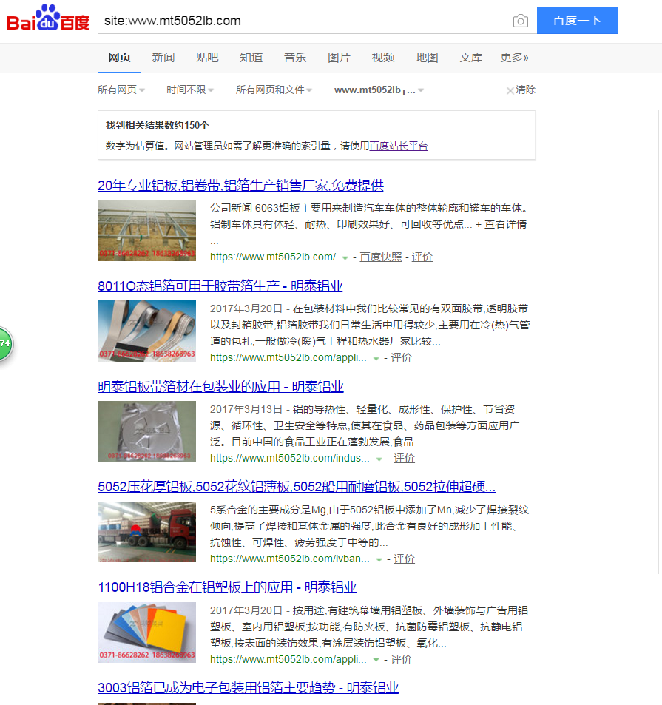
Task: Click the 百度一下 search button
Action: click(x=578, y=20)
